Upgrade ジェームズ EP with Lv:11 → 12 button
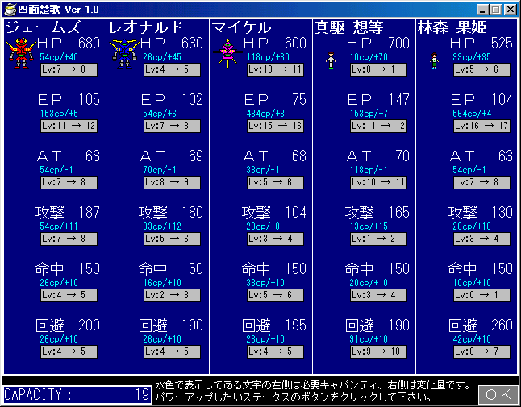 coord(69,127)
